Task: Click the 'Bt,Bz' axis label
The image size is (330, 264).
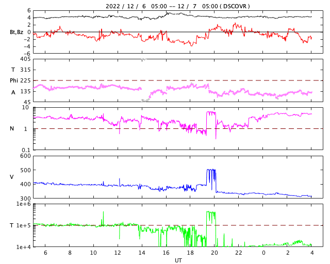Action: pyautogui.click(x=16, y=32)
